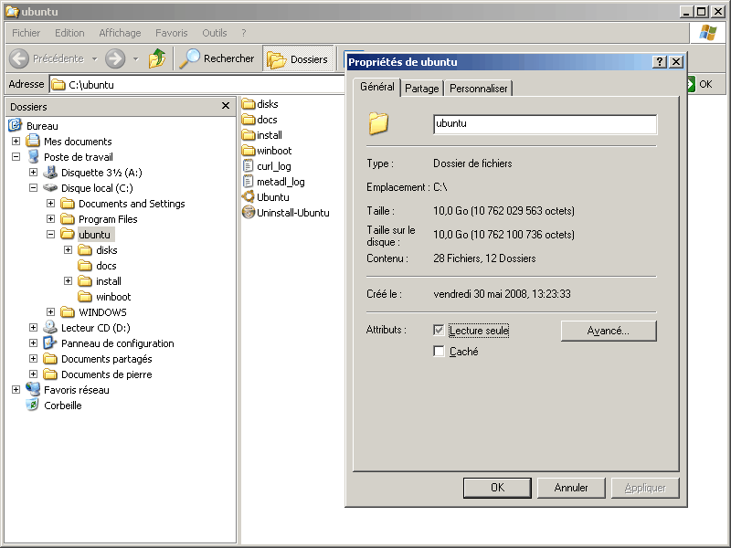The image size is (731, 548).
Task: Select the curl_log file
Action: [x=267, y=166]
